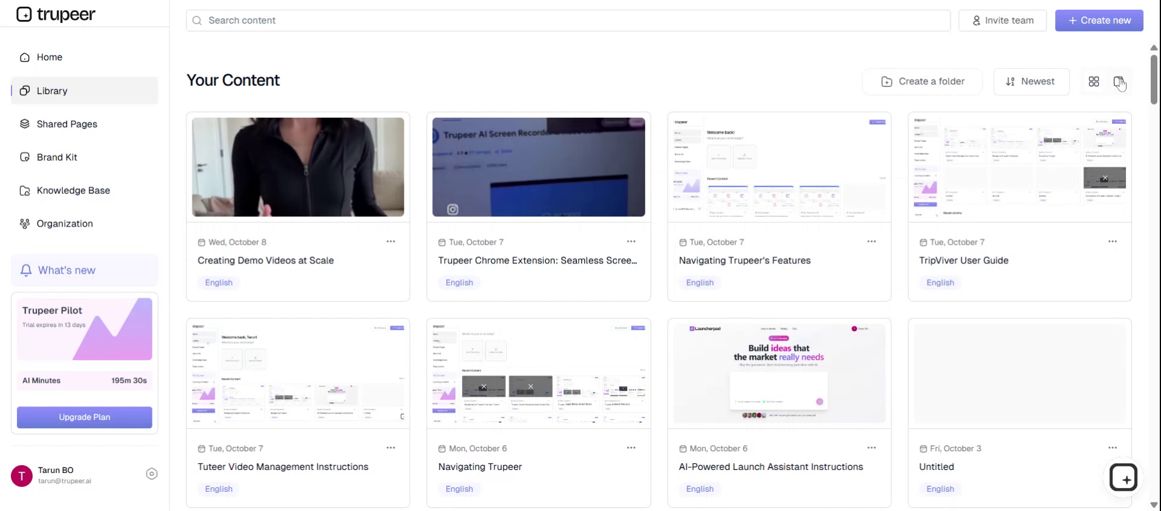The height and width of the screenshot is (511, 1161).
Task: Open Tuteer Video Management Instructions thumbnail
Action: click(298, 374)
